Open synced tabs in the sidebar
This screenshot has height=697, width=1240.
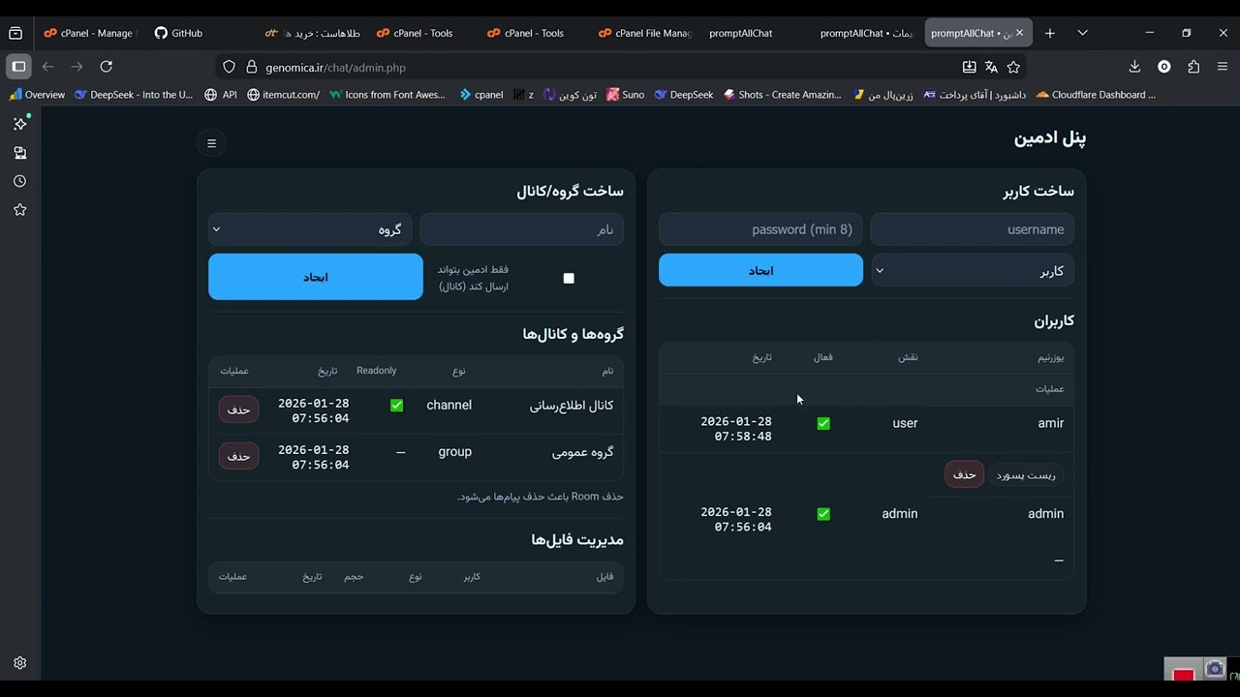click(19, 153)
